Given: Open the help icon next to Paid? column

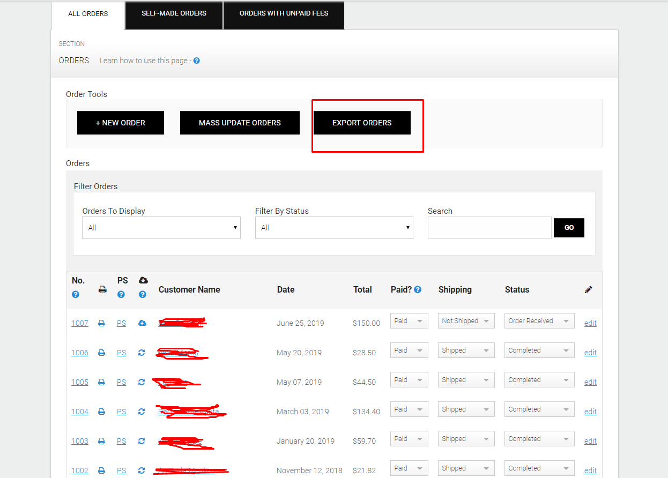Looking at the screenshot, I should (418, 289).
